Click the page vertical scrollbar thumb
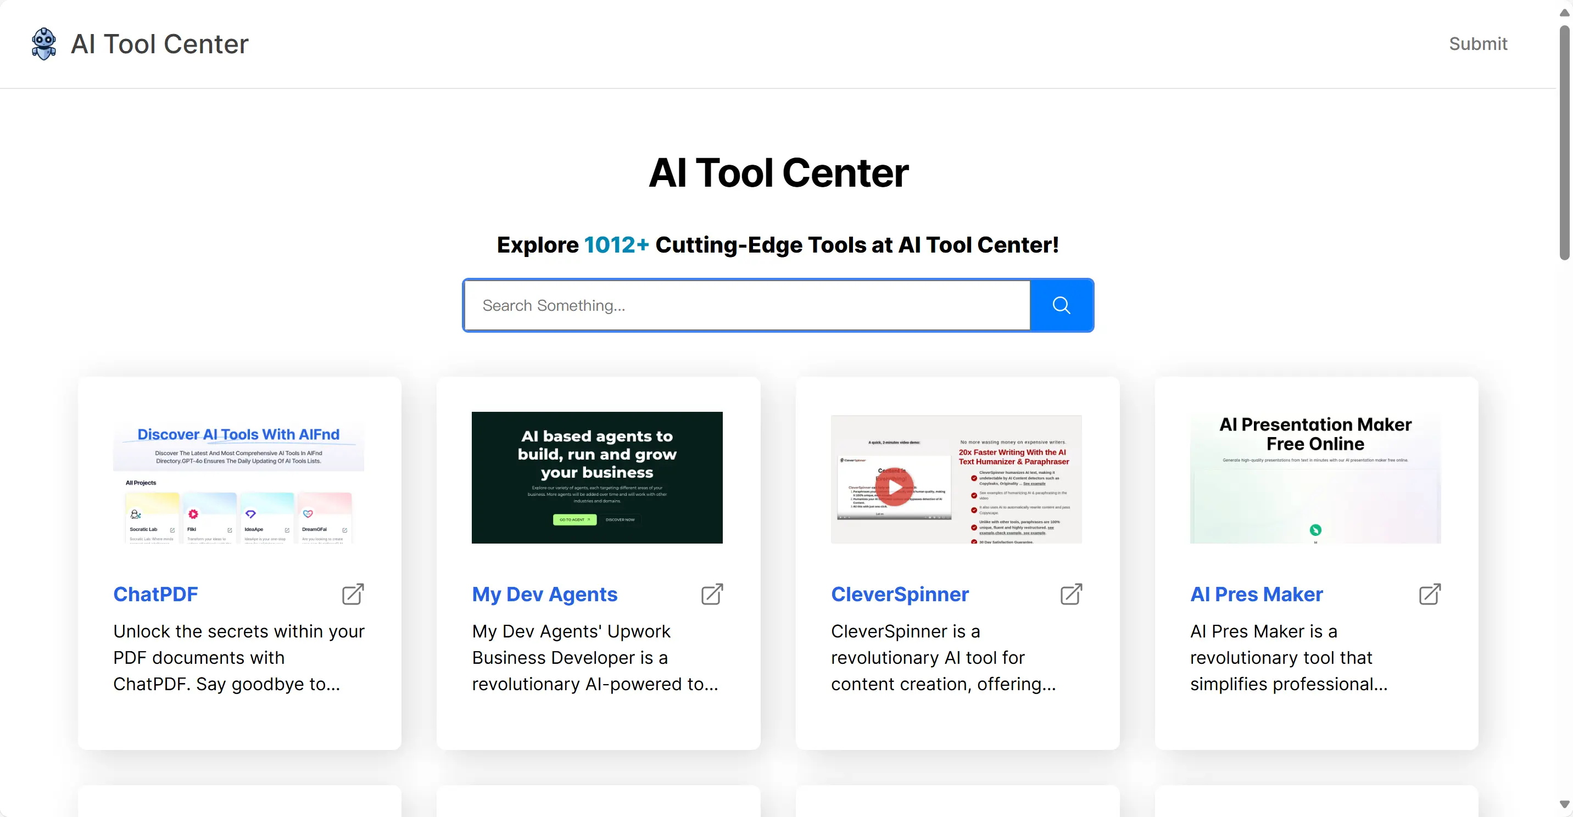Screen dimensions: 1573x817 [1564, 142]
